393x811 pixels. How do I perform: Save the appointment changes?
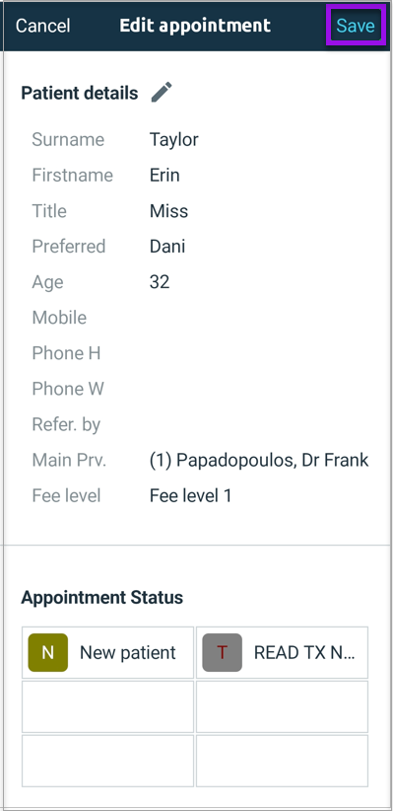click(356, 26)
